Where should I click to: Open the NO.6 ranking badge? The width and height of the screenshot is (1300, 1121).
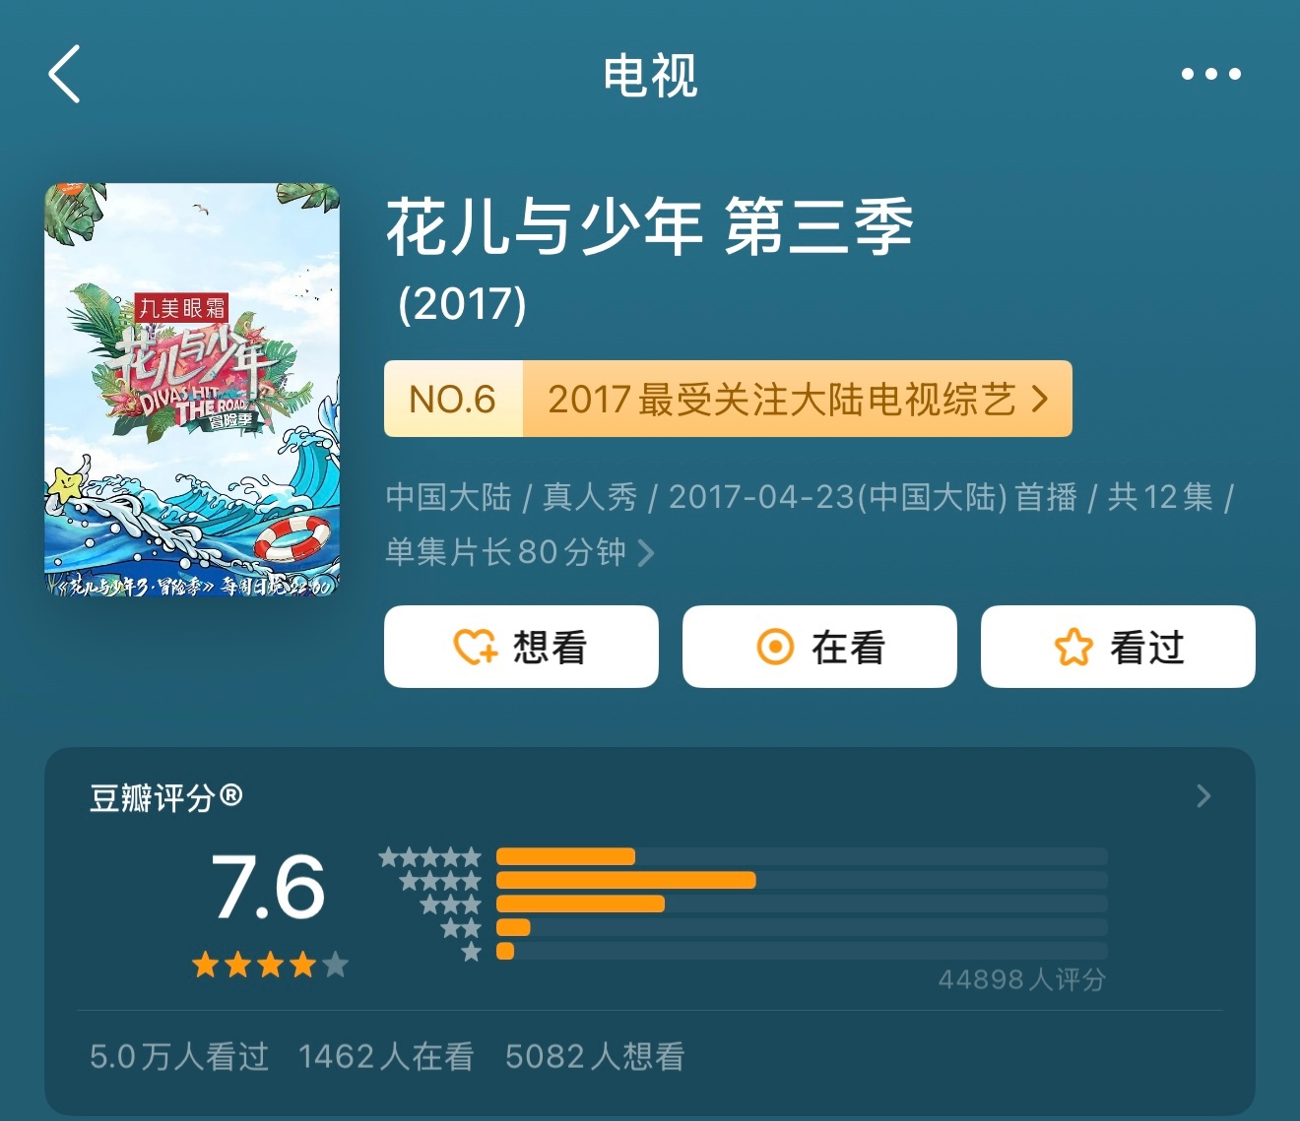[x=453, y=399]
